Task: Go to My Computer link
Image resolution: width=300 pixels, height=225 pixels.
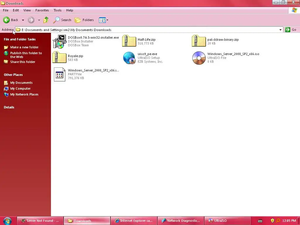Action: (21, 88)
